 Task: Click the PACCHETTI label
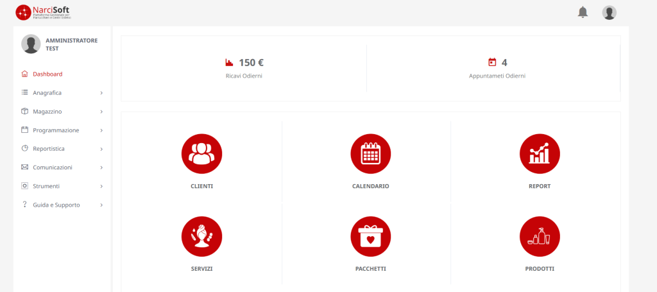371,268
